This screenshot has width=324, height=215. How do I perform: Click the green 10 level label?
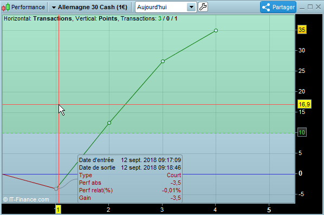click(x=302, y=132)
